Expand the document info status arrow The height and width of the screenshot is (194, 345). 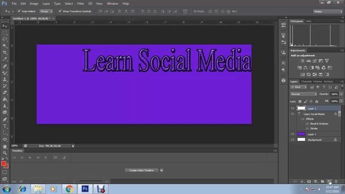click(x=73, y=146)
